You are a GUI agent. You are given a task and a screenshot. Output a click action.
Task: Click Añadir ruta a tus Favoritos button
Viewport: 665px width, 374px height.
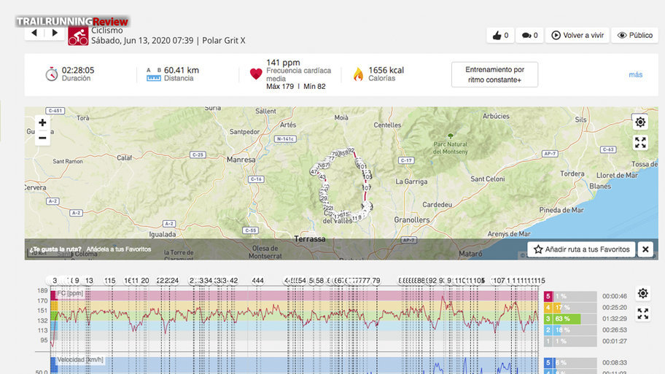click(581, 249)
